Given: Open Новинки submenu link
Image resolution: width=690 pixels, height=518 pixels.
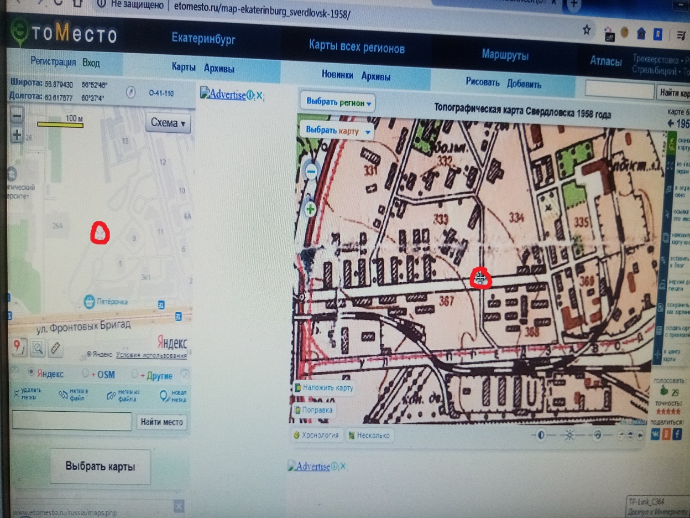Looking at the screenshot, I should pyautogui.click(x=337, y=75).
